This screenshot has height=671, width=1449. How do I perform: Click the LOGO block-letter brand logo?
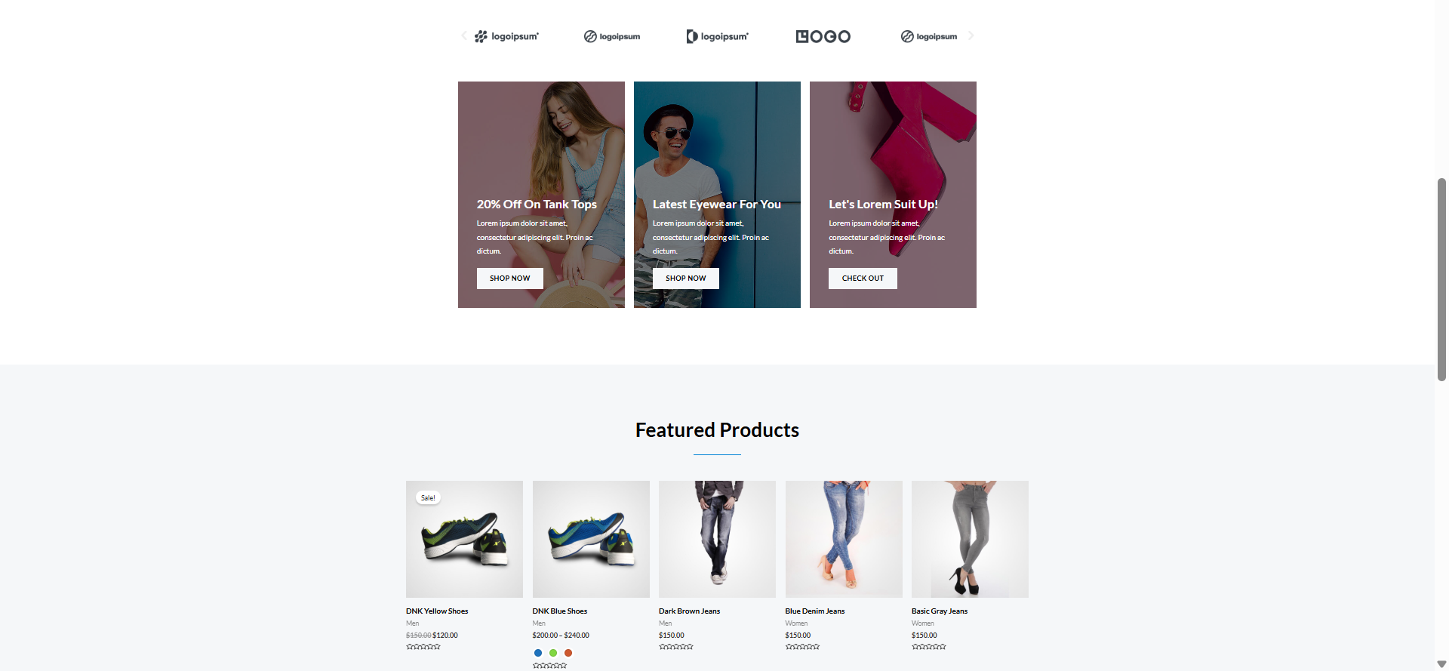pos(823,36)
